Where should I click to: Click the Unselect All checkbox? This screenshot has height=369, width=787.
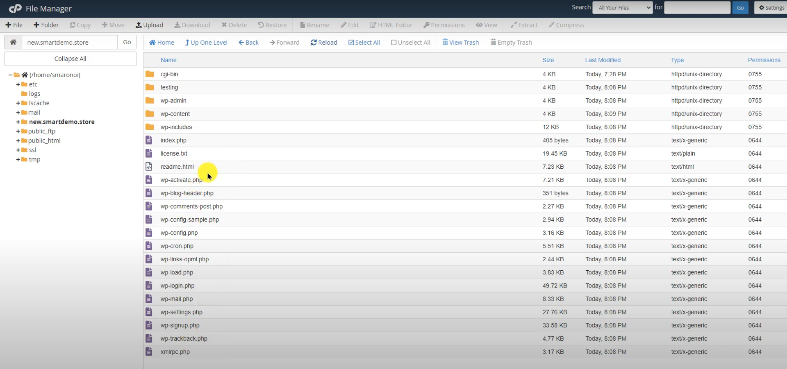click(x=394, y=42)
